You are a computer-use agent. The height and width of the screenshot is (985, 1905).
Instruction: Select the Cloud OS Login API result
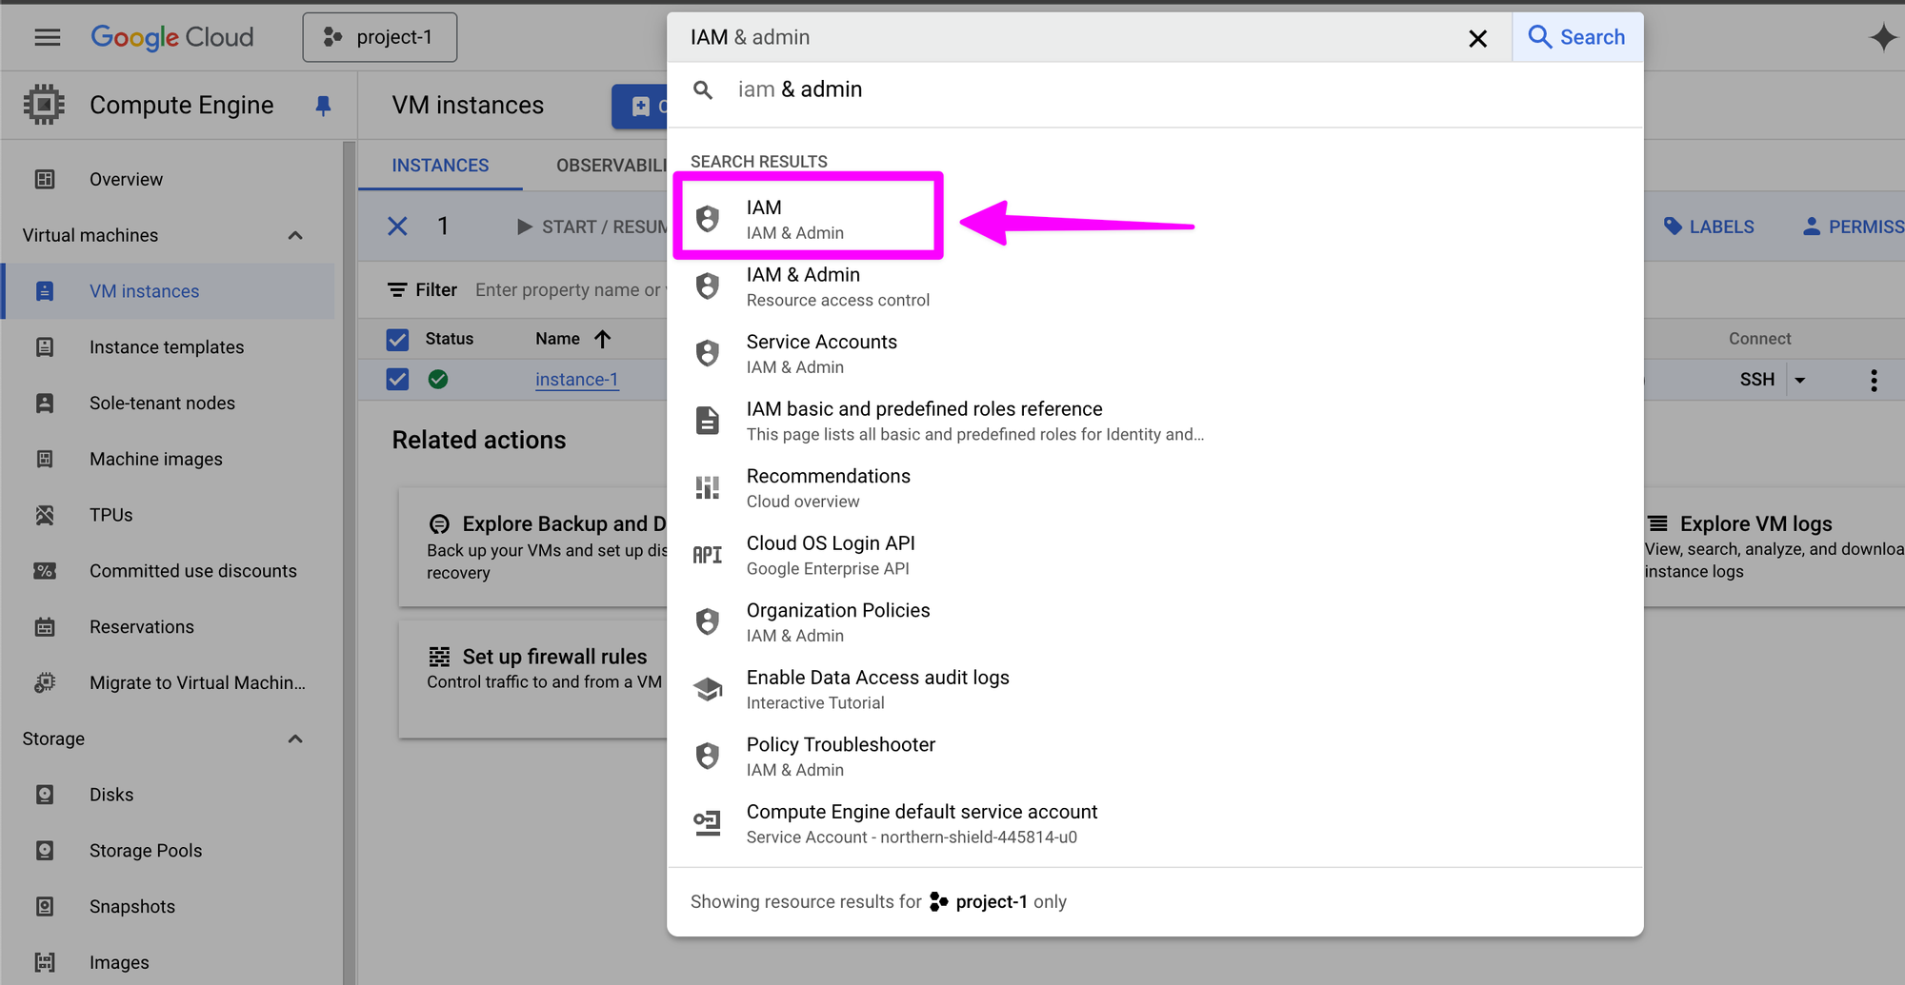pyautogui.click(x=1155, y=555)
